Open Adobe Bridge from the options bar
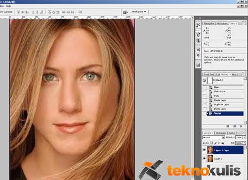Screen dimensions: 248x180 [x=125, y=12]
